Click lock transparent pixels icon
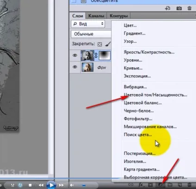 pos(100,44)
